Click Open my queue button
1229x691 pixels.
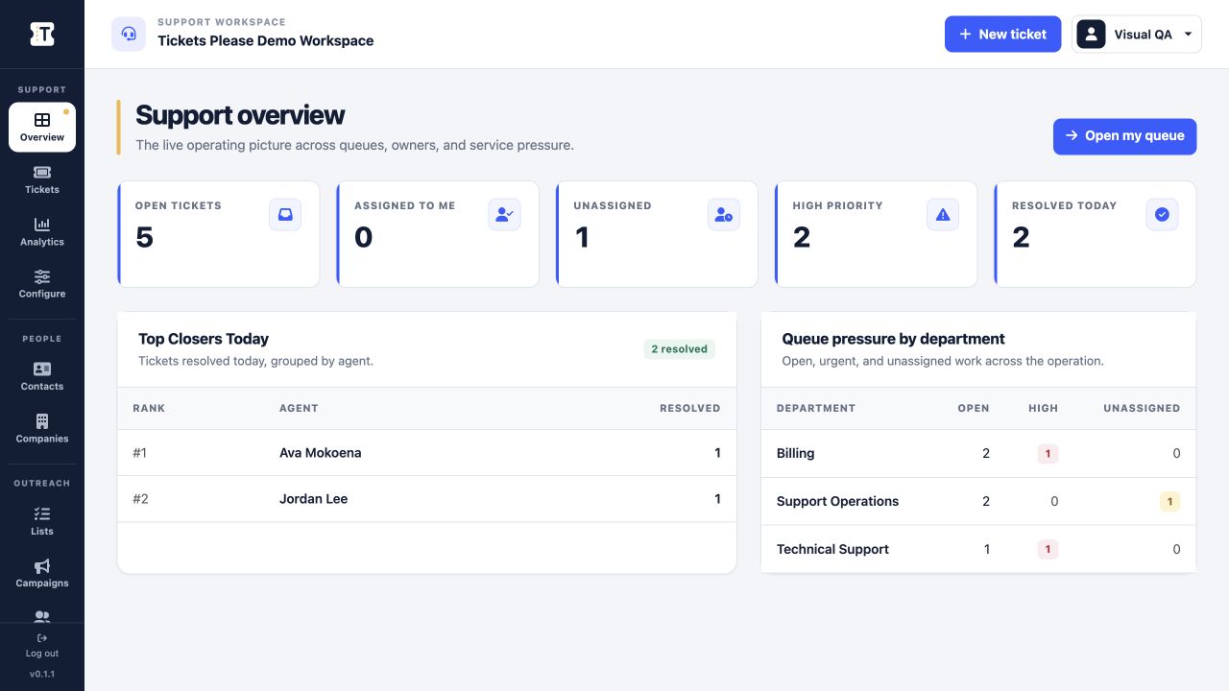coord(1124,135)
